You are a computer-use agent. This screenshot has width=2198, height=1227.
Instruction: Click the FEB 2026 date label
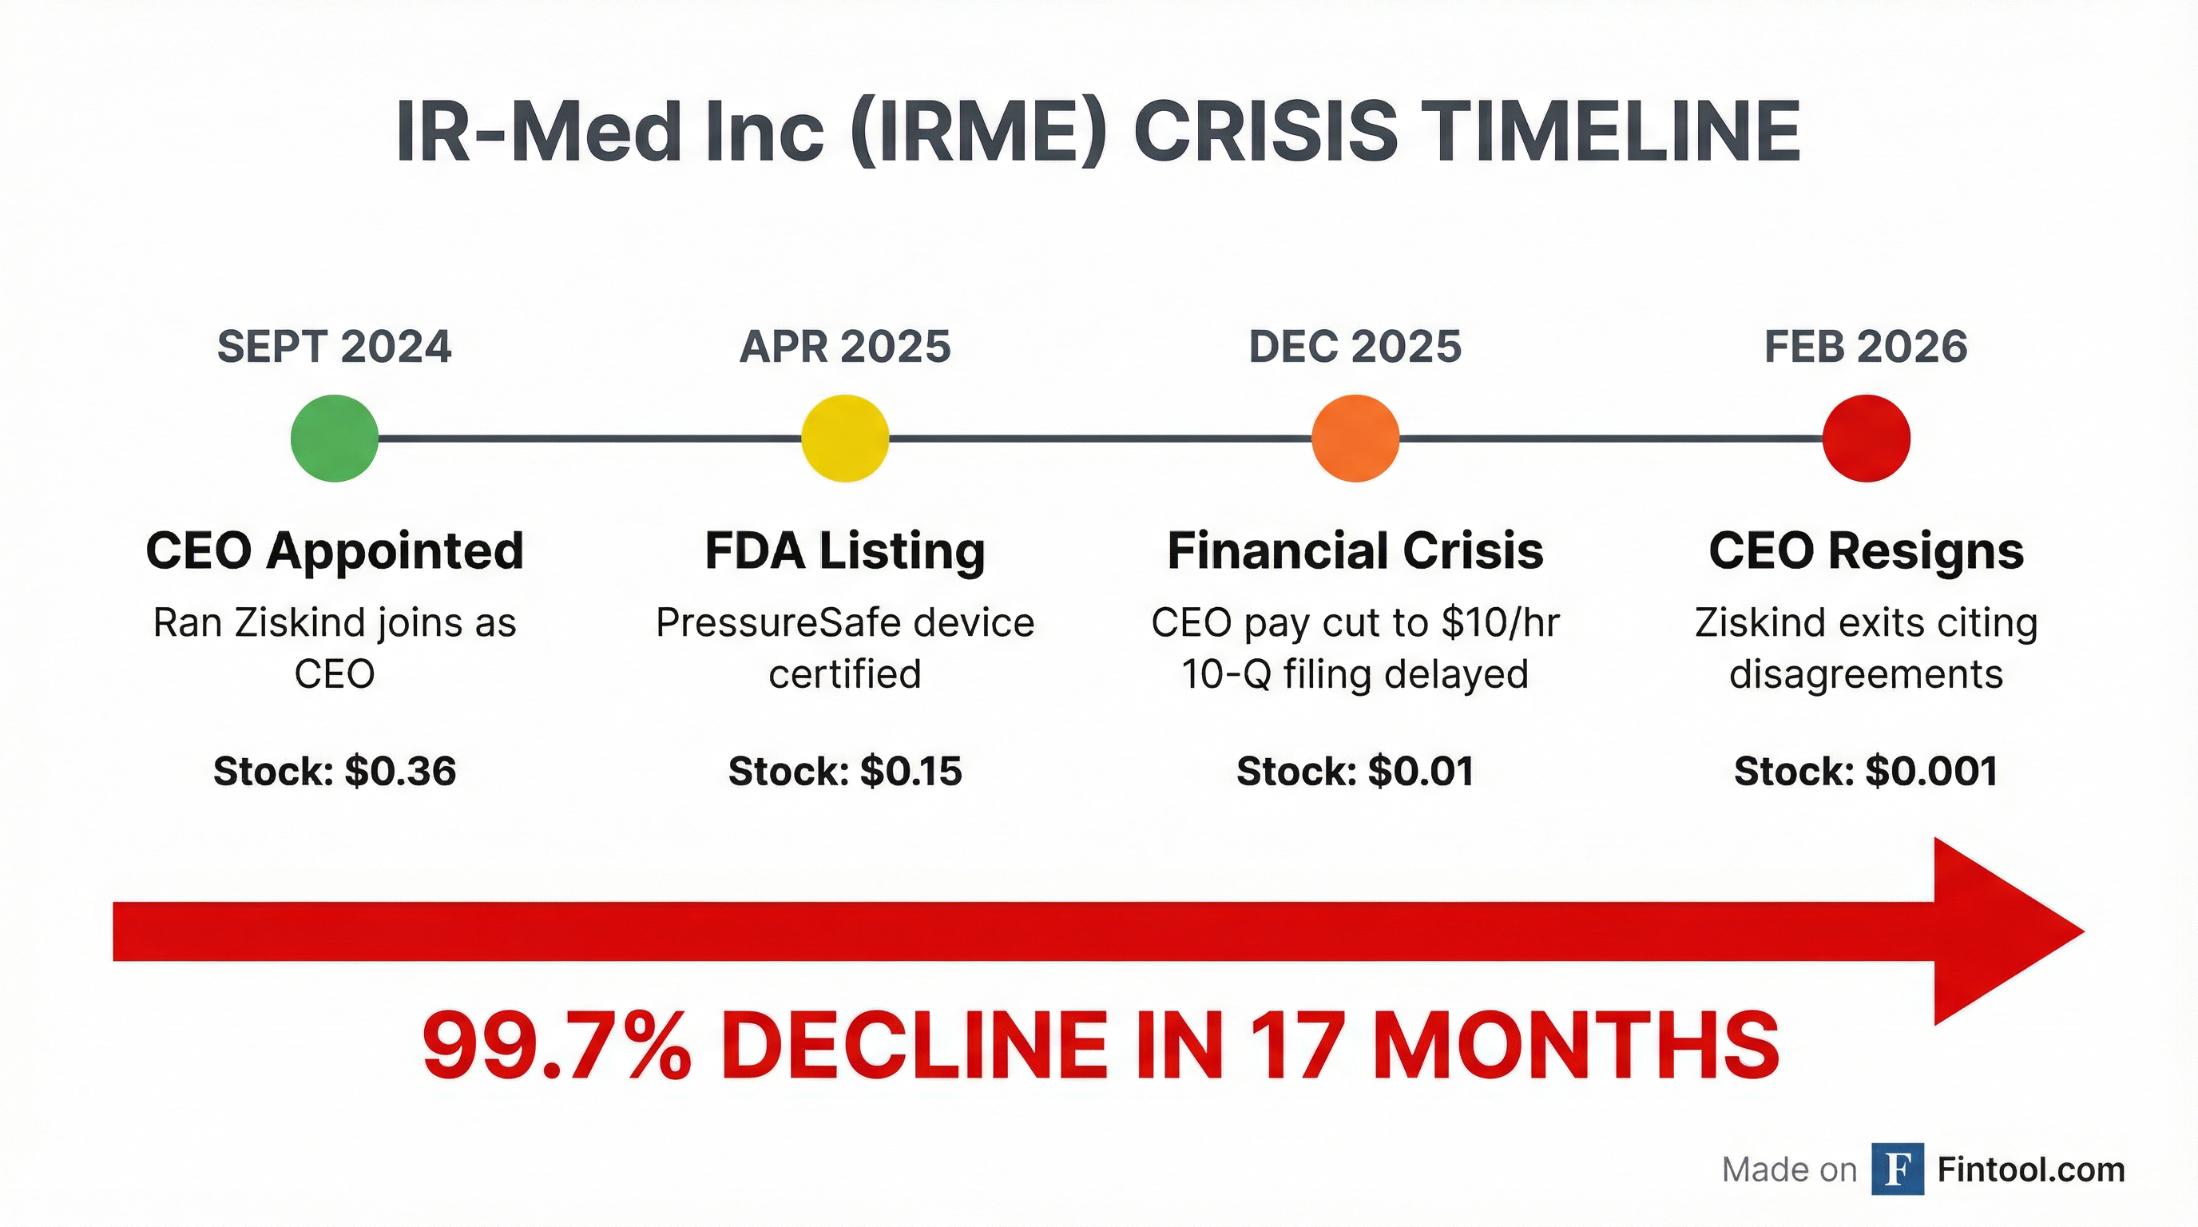[1866, 347]
